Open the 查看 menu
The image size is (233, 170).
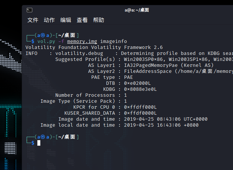82,20
